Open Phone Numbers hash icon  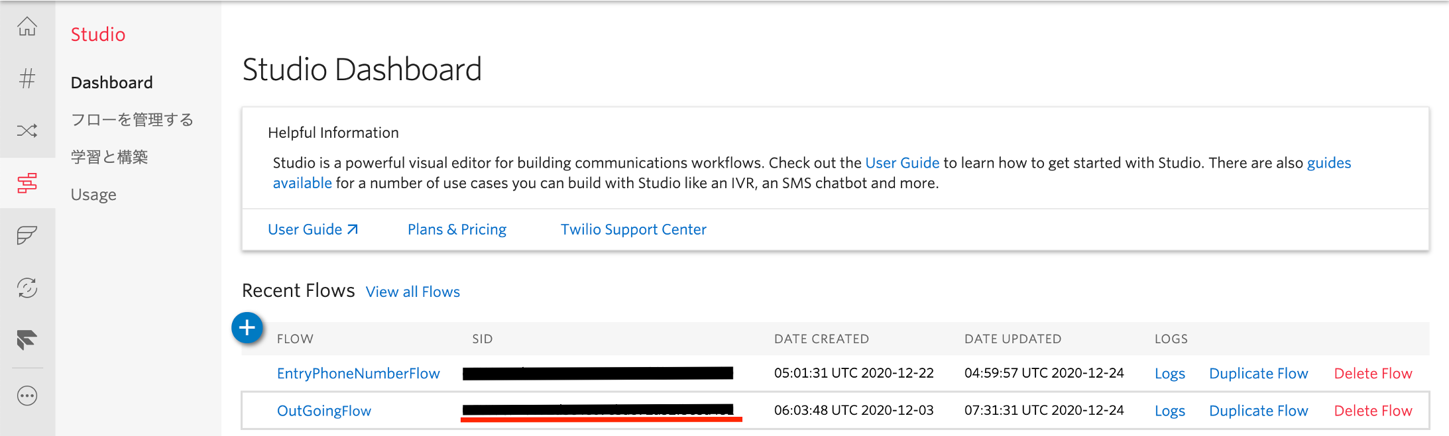coord(27,79)
